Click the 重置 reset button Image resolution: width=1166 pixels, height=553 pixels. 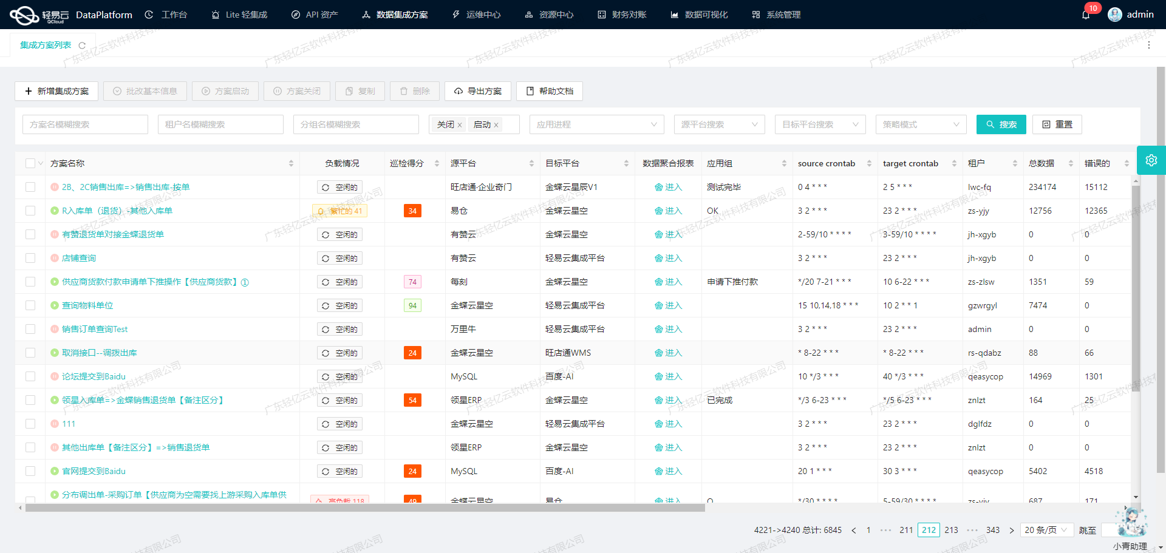click(x=1057, y=124)
